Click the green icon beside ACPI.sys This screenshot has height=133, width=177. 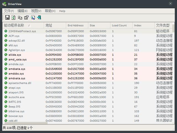click(x=6, y=36)
